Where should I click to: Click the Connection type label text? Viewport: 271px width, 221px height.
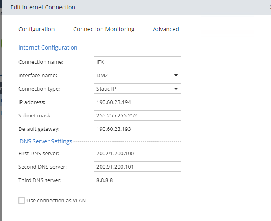coord(39,89)
